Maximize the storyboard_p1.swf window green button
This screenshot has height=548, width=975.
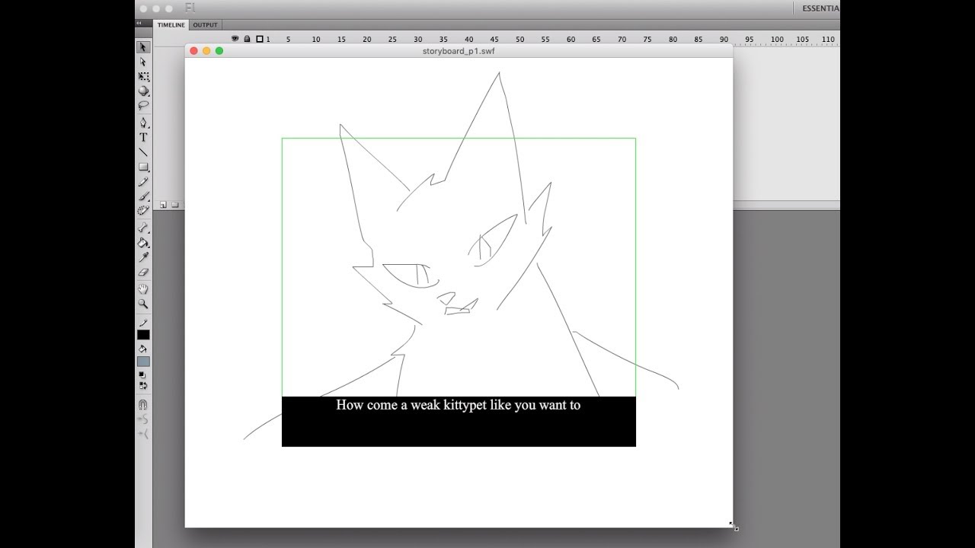tap(219, 51)
